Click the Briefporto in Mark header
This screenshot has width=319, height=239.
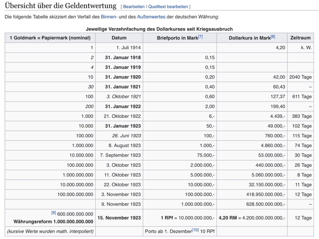tap(178, 38)
